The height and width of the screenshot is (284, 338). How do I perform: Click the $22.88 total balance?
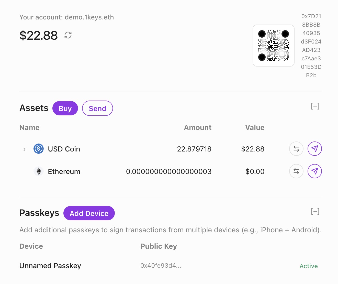tap(39, 35)
